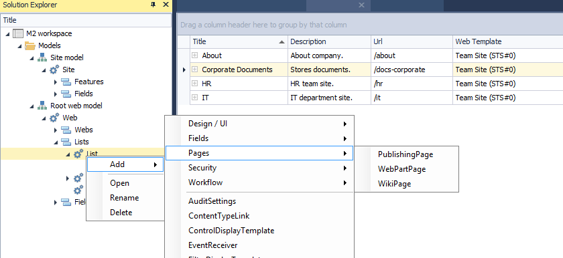Click the M2 workspace icon in tree
The height and width of the screenshot is (258, 563).
(x=18, y=33)
